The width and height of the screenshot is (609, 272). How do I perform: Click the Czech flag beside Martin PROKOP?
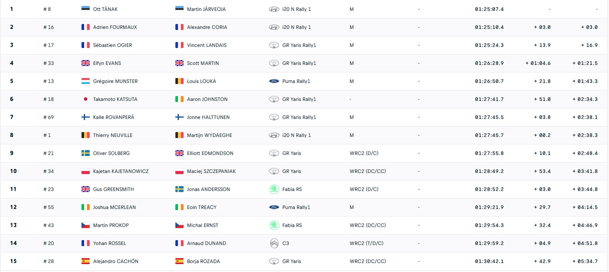coord(86,225)
